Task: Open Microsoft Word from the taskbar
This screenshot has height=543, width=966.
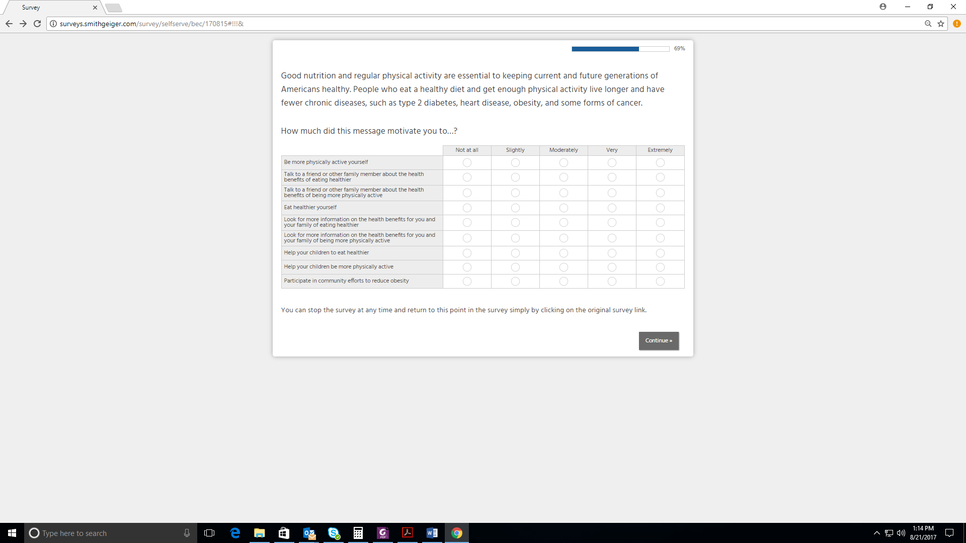Action: (x=432, y=533)
